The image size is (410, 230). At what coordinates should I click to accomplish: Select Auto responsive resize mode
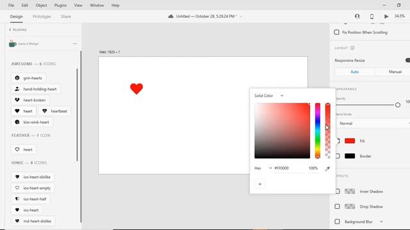point(354,72)
